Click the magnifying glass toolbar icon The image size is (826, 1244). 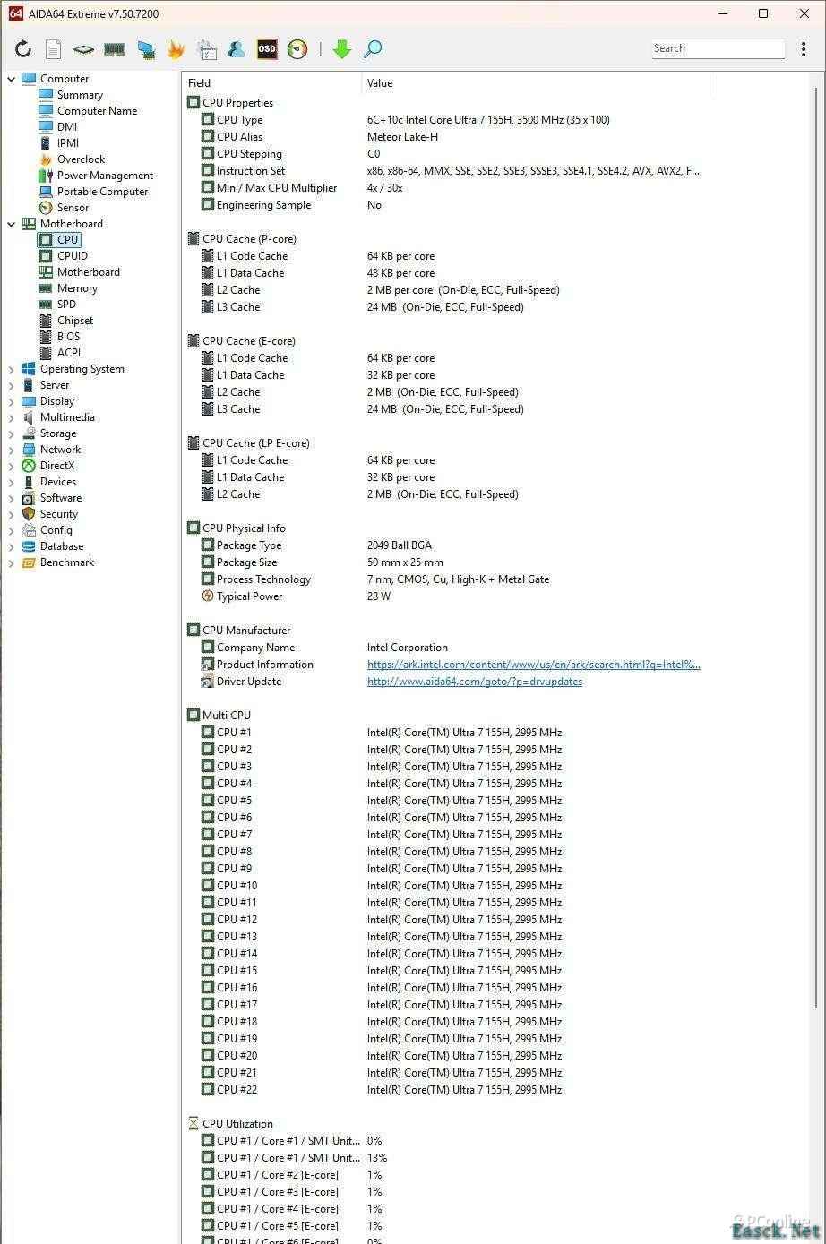(x=373, y=49)
